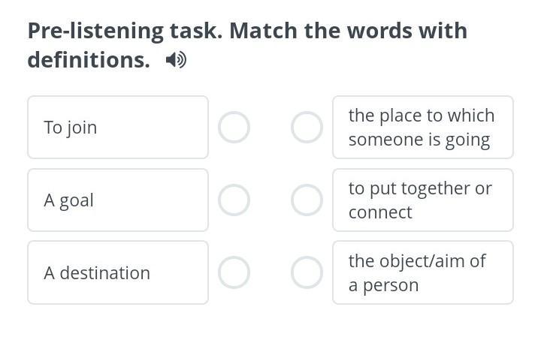This screenshot has width=541, height=343.
Task: Choose the 'A destination' word card
Action: coord(118,273)
